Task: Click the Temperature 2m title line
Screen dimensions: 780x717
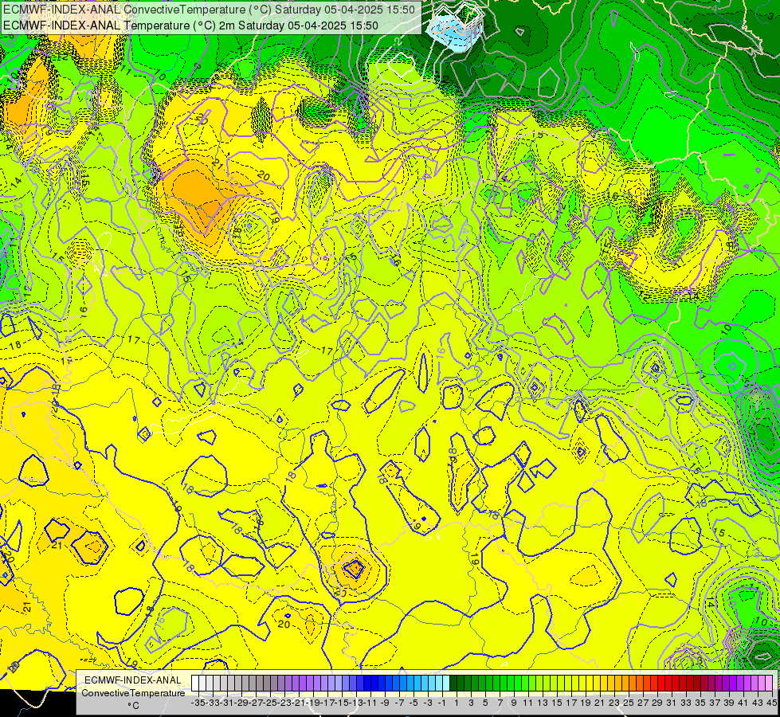Action: [x=190, y=25]
